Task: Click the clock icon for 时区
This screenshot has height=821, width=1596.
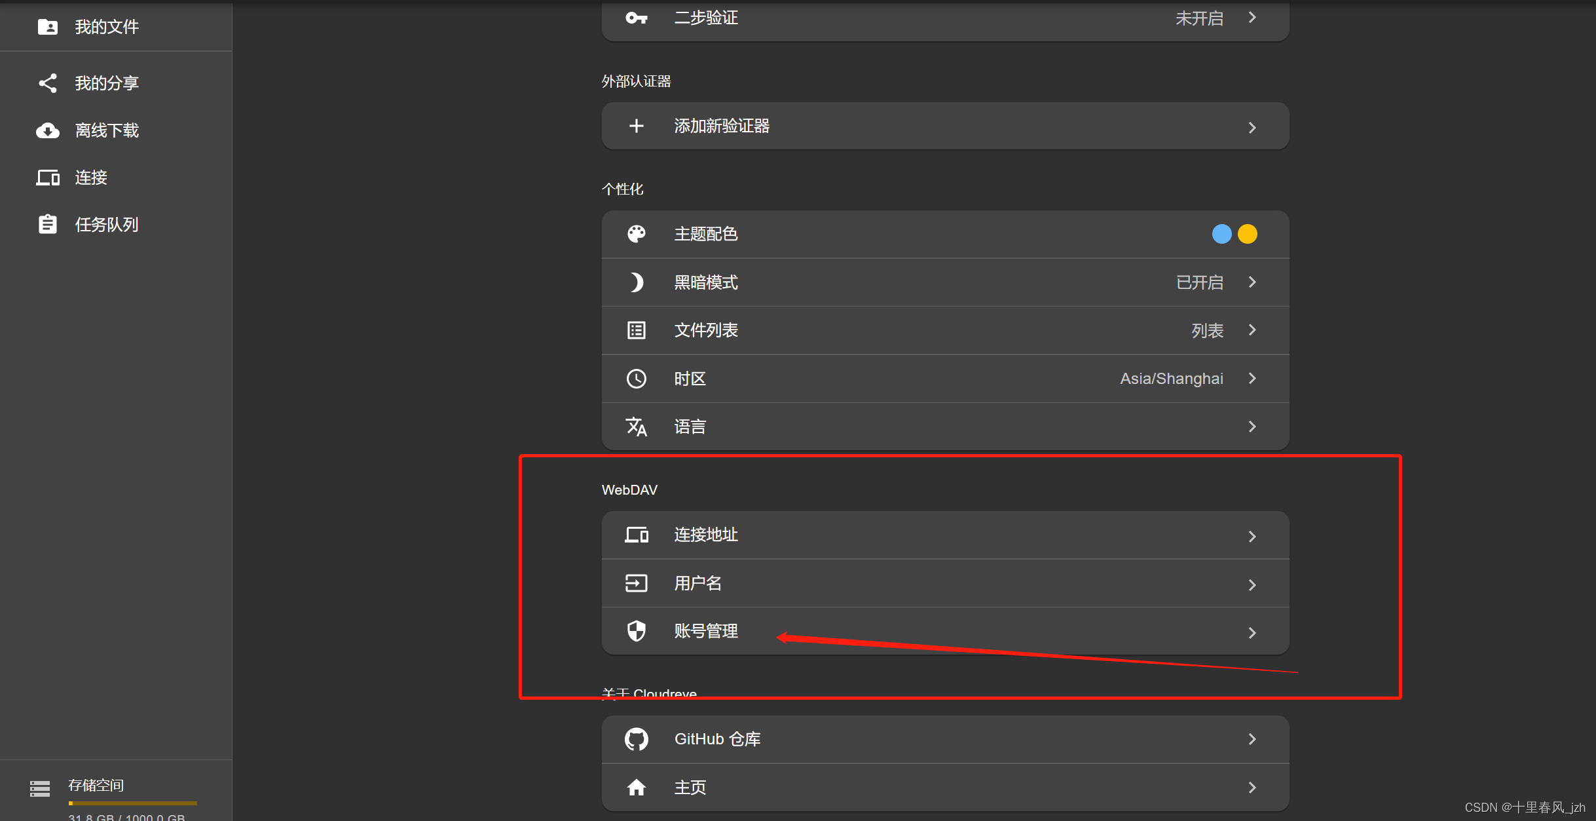Action: (636, 379)
